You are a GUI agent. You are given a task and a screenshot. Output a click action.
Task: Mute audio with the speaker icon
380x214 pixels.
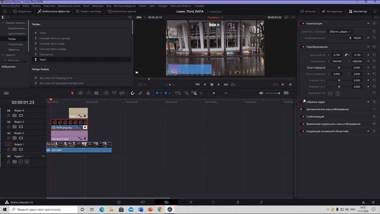pos(261,93)
